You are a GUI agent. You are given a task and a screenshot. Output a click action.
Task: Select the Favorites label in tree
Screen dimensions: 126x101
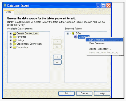21,37
